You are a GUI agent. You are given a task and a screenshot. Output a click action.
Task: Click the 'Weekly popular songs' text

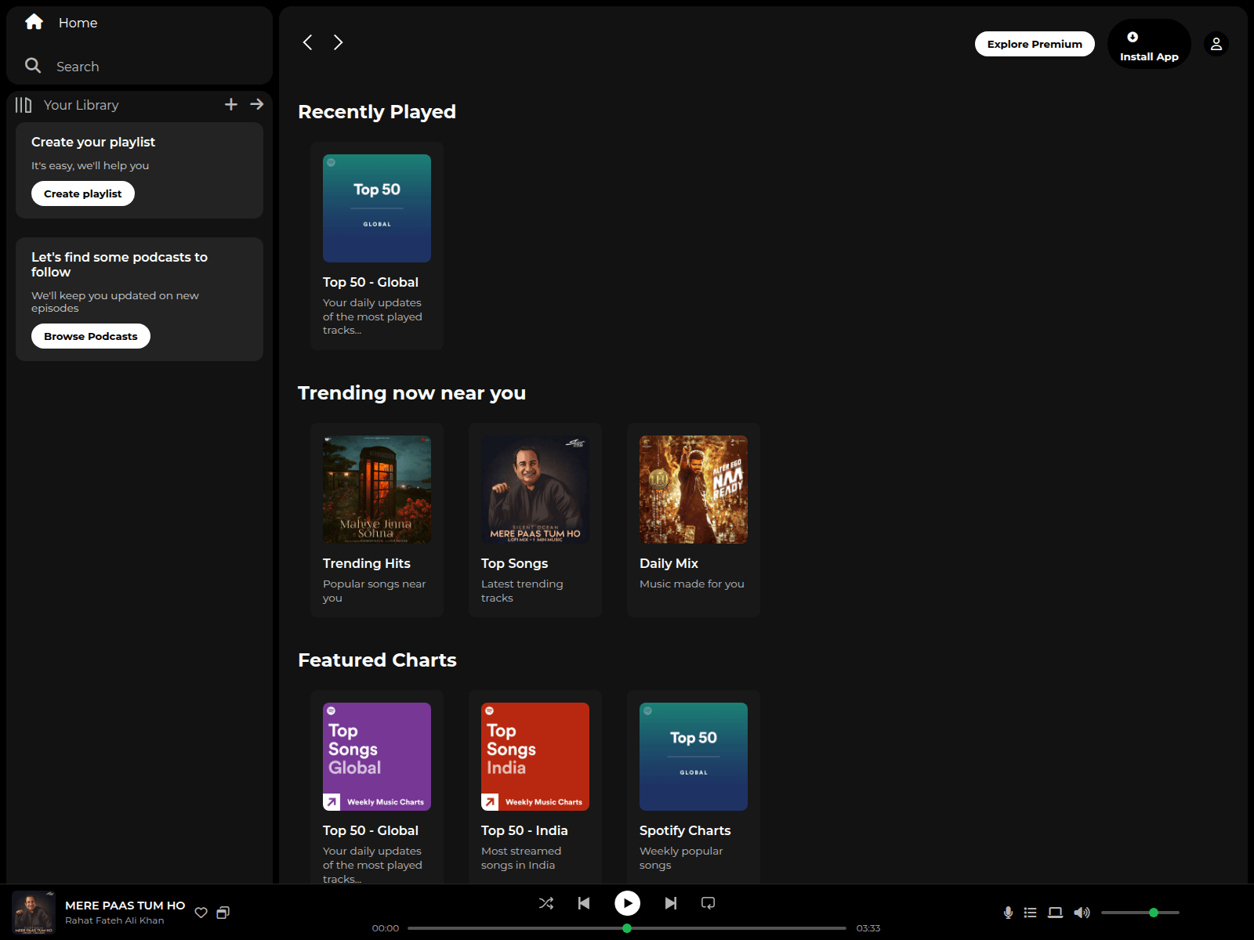681,858
